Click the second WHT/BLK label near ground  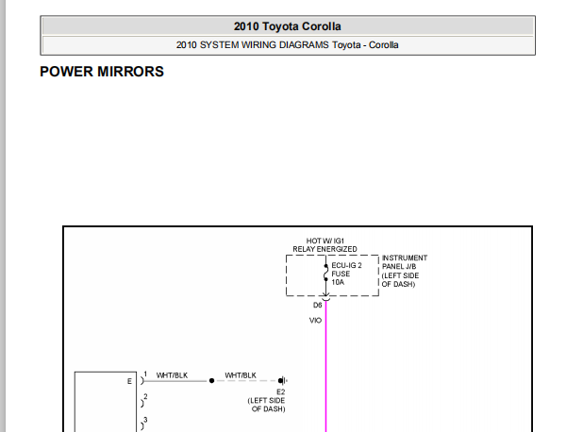click(x=241, y=375)
